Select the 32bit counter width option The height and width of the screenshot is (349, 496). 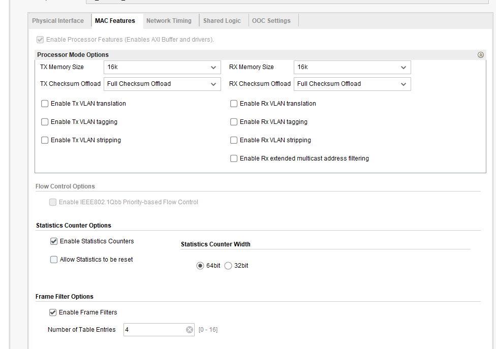[x=228, y=266]
